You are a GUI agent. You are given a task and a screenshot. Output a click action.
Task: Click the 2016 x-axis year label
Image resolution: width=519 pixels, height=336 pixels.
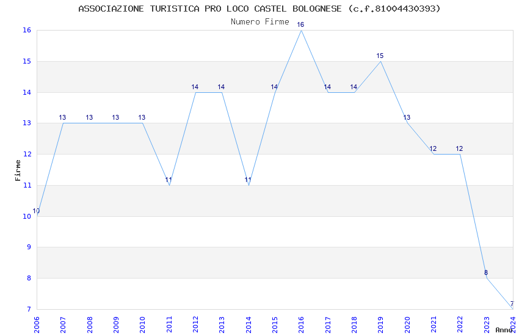click(301, 324)
